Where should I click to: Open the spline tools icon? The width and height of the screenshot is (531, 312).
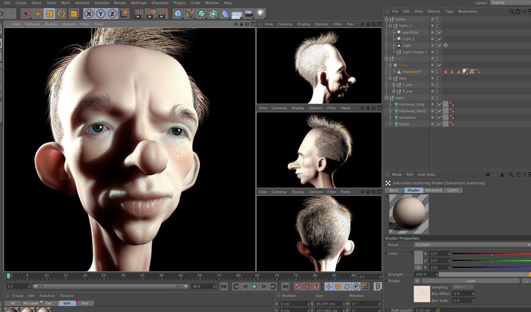point(190,14)
